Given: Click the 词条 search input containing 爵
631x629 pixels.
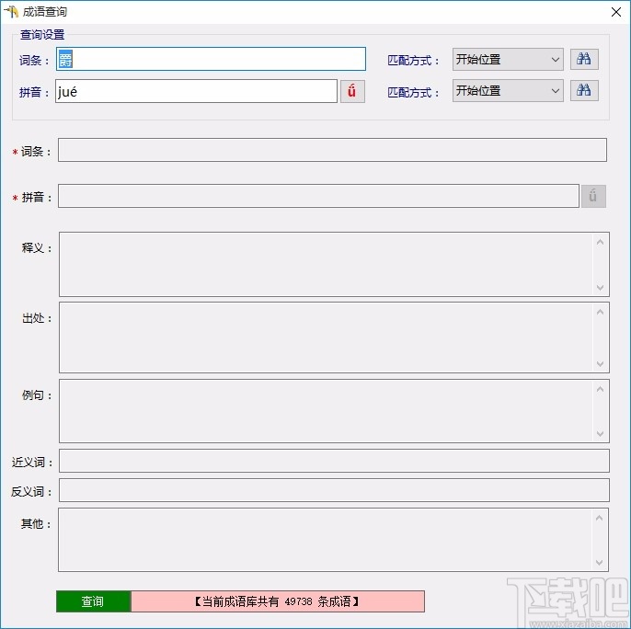Looking at the screenshot, I should point(211,59).
